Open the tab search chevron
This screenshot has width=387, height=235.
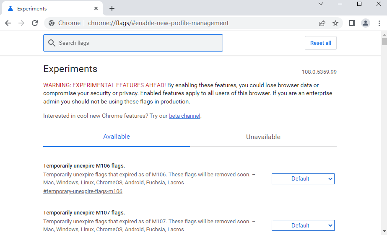tap(321, 4)
